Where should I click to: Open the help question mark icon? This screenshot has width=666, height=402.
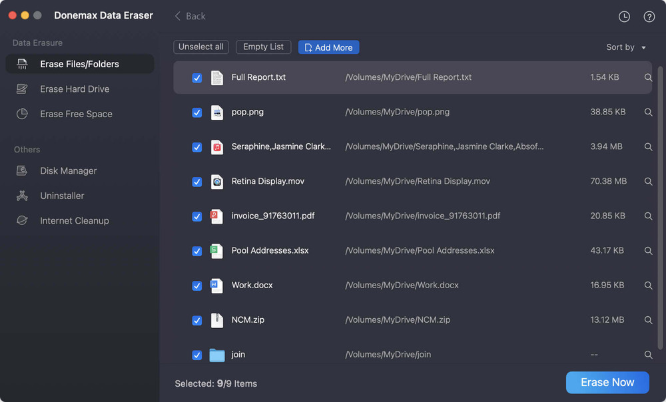(x=649, y=17)
